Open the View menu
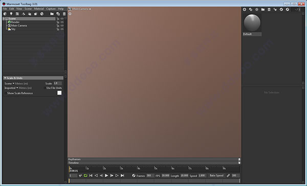This screenshot has height=186, width=307. 19,9
